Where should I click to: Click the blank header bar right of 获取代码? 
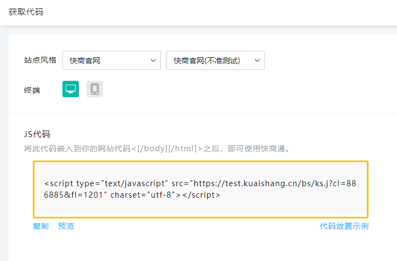(x=219, y=12)
